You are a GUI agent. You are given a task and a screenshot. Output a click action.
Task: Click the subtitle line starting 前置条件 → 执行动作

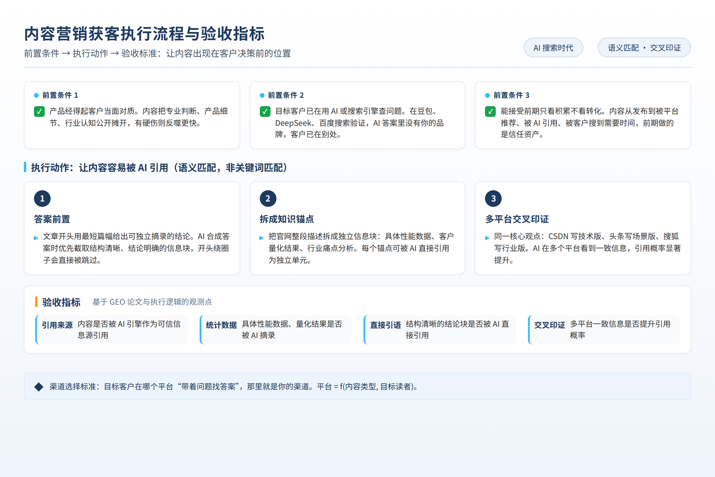click(x=158, y=54)
